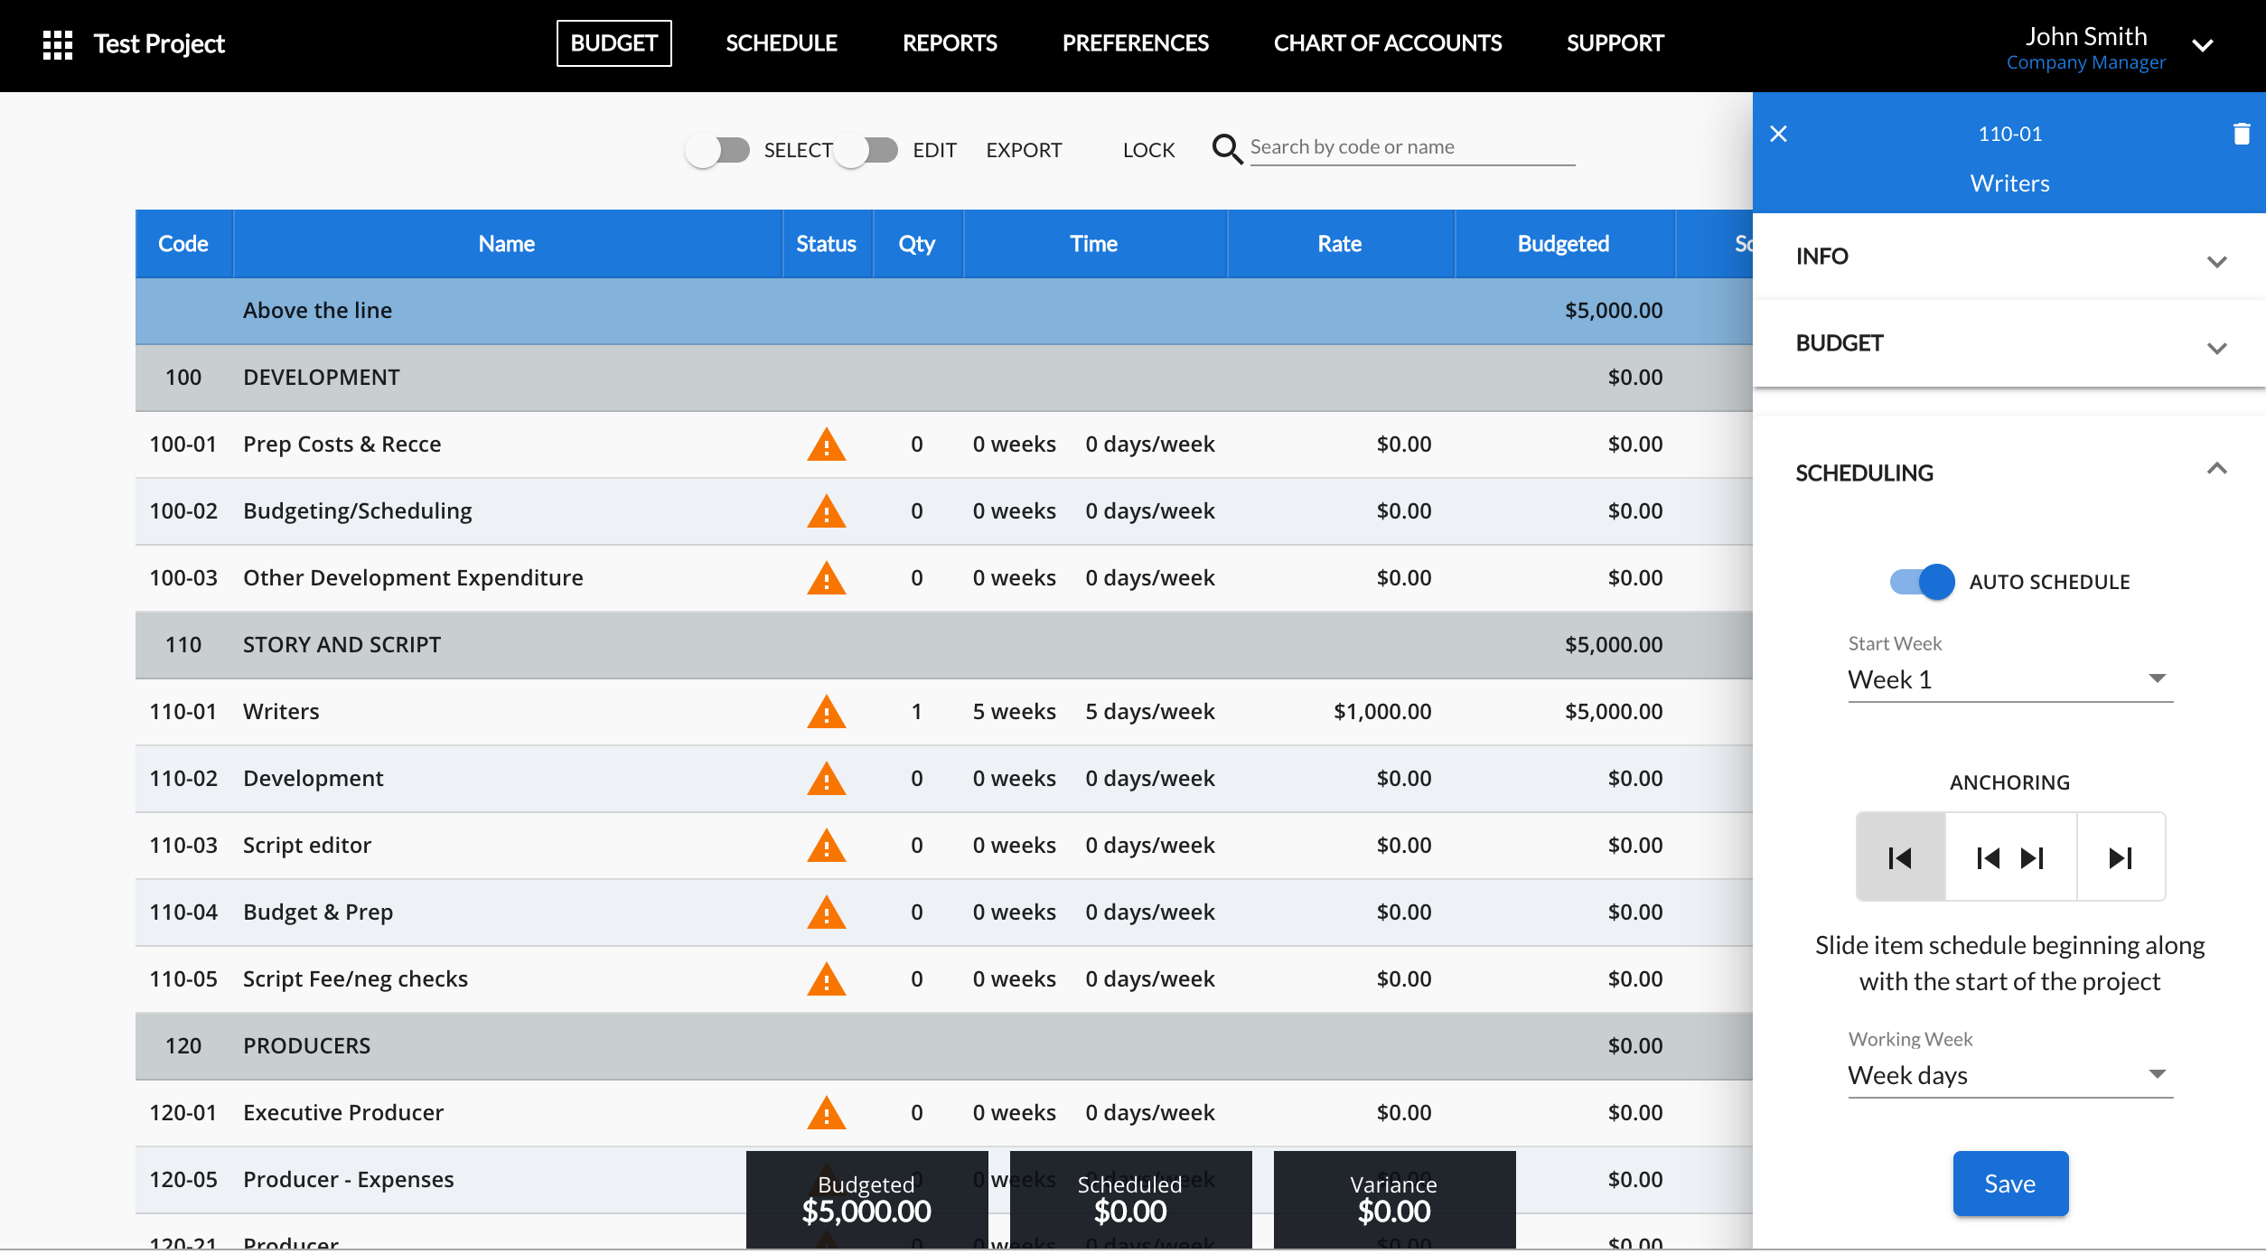Open the Working Week dropdown
2266x1254 pixels.
[2009, 1075]
